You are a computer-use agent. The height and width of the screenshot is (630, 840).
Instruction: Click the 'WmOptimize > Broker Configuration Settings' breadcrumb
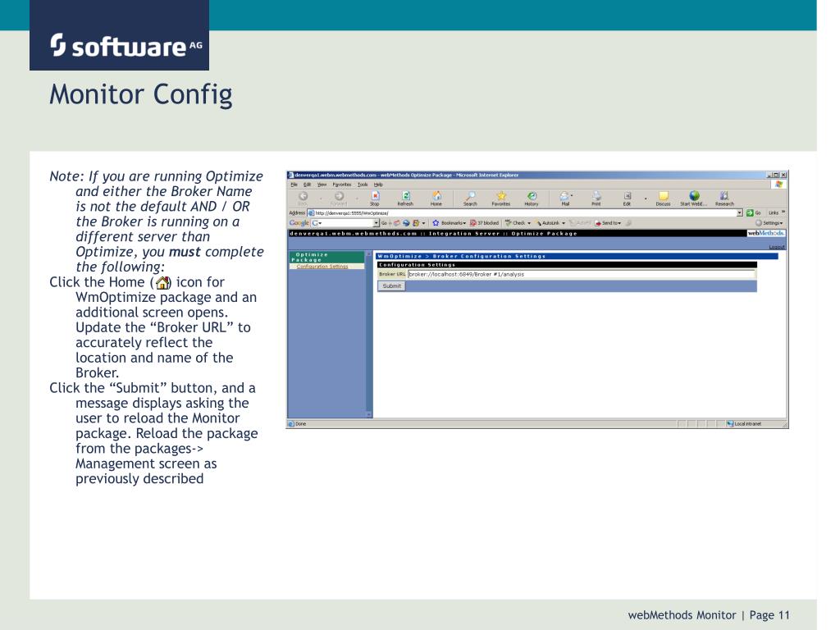pyautogui.click(x=577, y=256)
